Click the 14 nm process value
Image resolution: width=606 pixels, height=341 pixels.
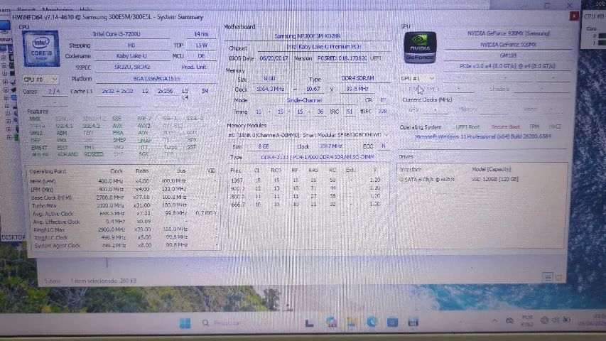[x=201, y=34]
